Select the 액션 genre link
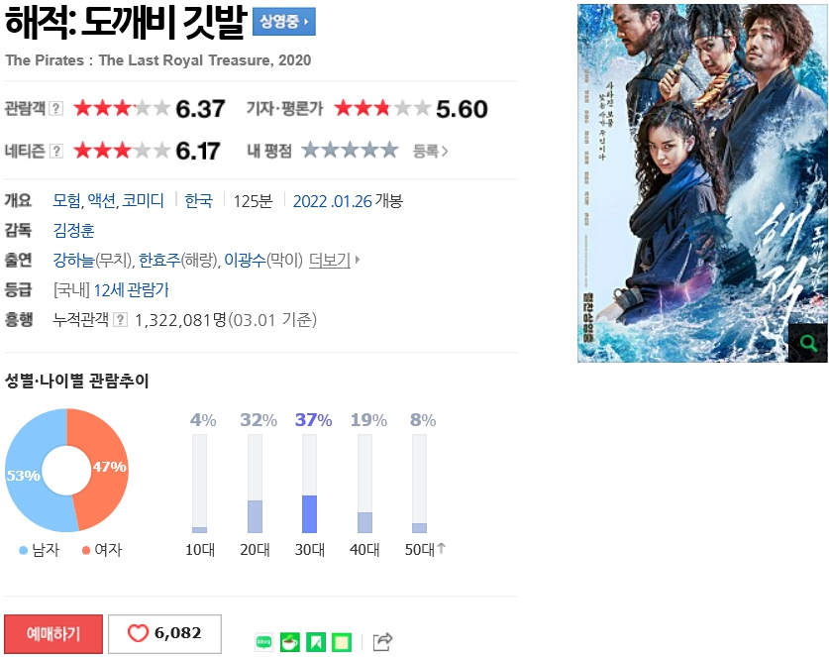 tap(101, 200)
